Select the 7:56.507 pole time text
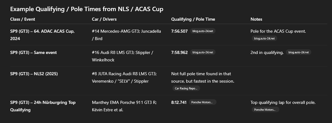This screenshot has height=123, width=332. (x=179, y=31)
